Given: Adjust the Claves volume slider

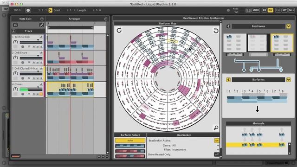Looking at the screenshot, I should [31, 89].
